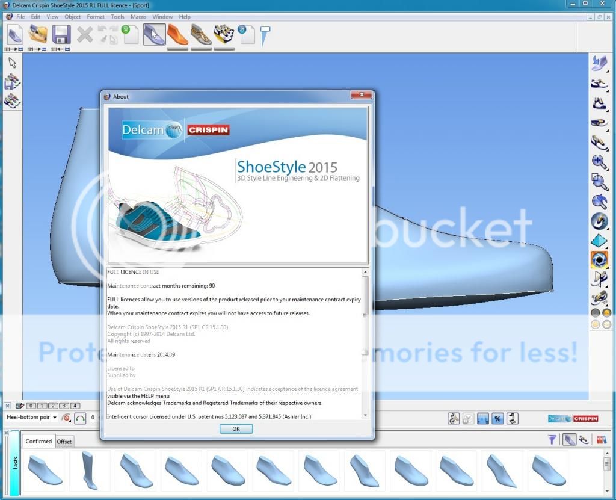This screenshot has width=616, height=500.
Task: Click the zoom to window magnifier icon
Action: [x=599, y=181]
